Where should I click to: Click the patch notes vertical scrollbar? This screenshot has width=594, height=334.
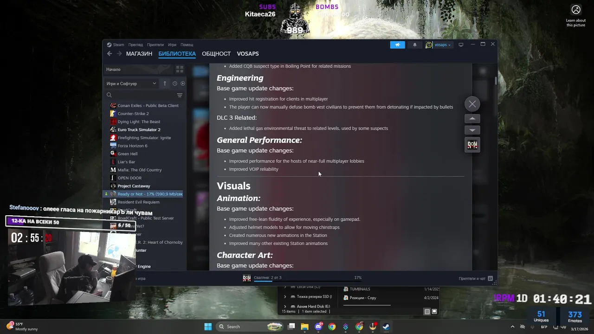[x=496, y=81]
